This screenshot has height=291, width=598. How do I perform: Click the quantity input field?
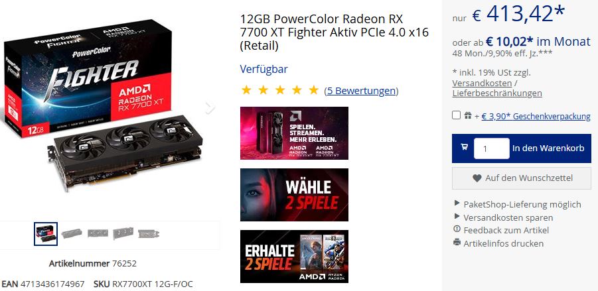[491, 148]
